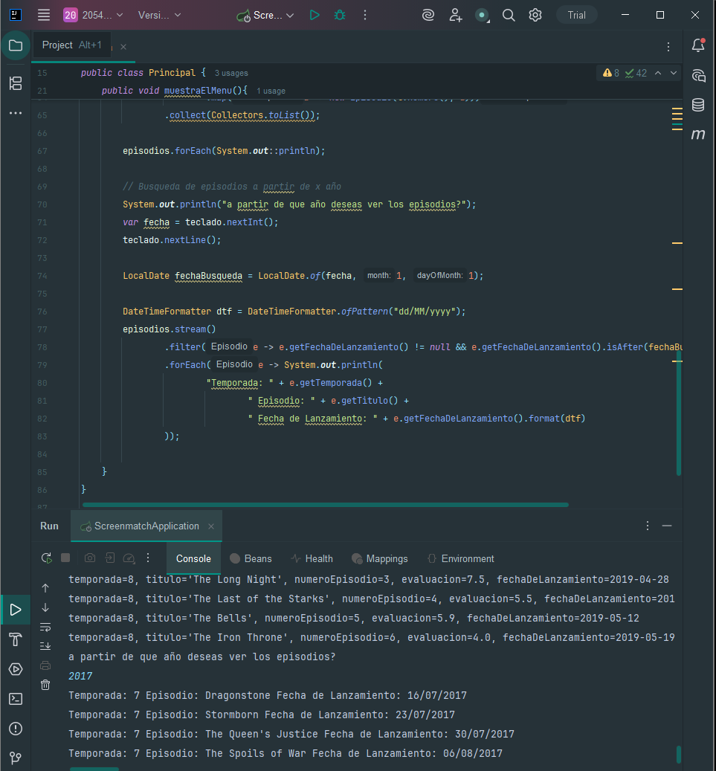Show more tool windows ellipsis in left sidebar
This screenshot has width=716, height=771.
point(16,113)
